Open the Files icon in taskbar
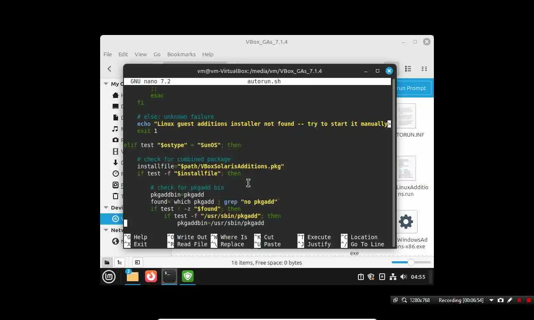This screenshot has width=534, height=320. (x=132, y=276)
